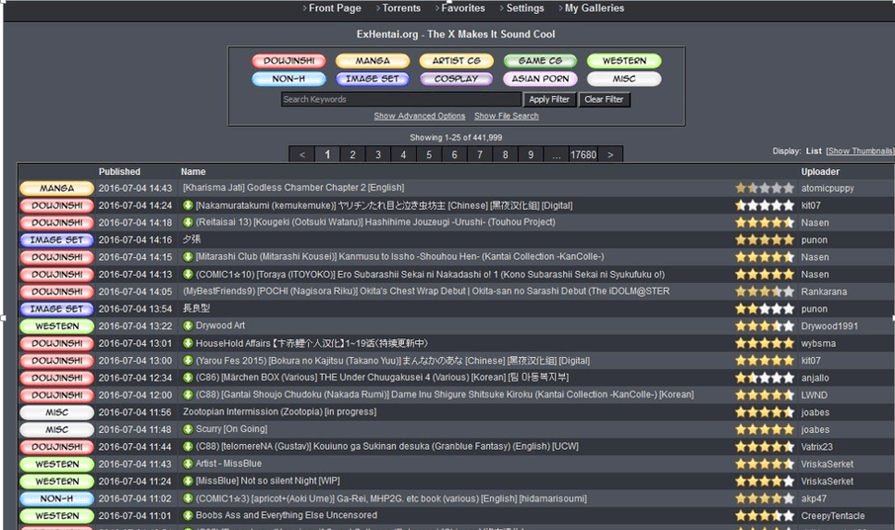This screenshot has height=530, width=895.
Task: Go to My Galleries in top navigation
Action: pos(593,8)
